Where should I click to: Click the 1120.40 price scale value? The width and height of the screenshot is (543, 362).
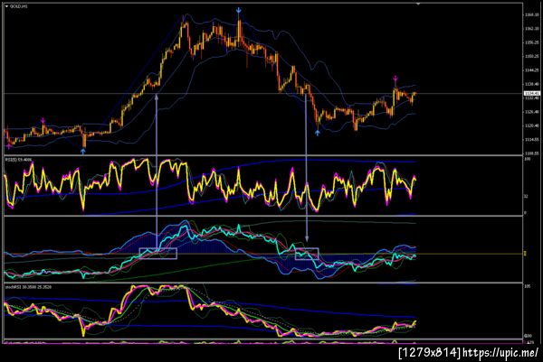[x=531, y=125]
